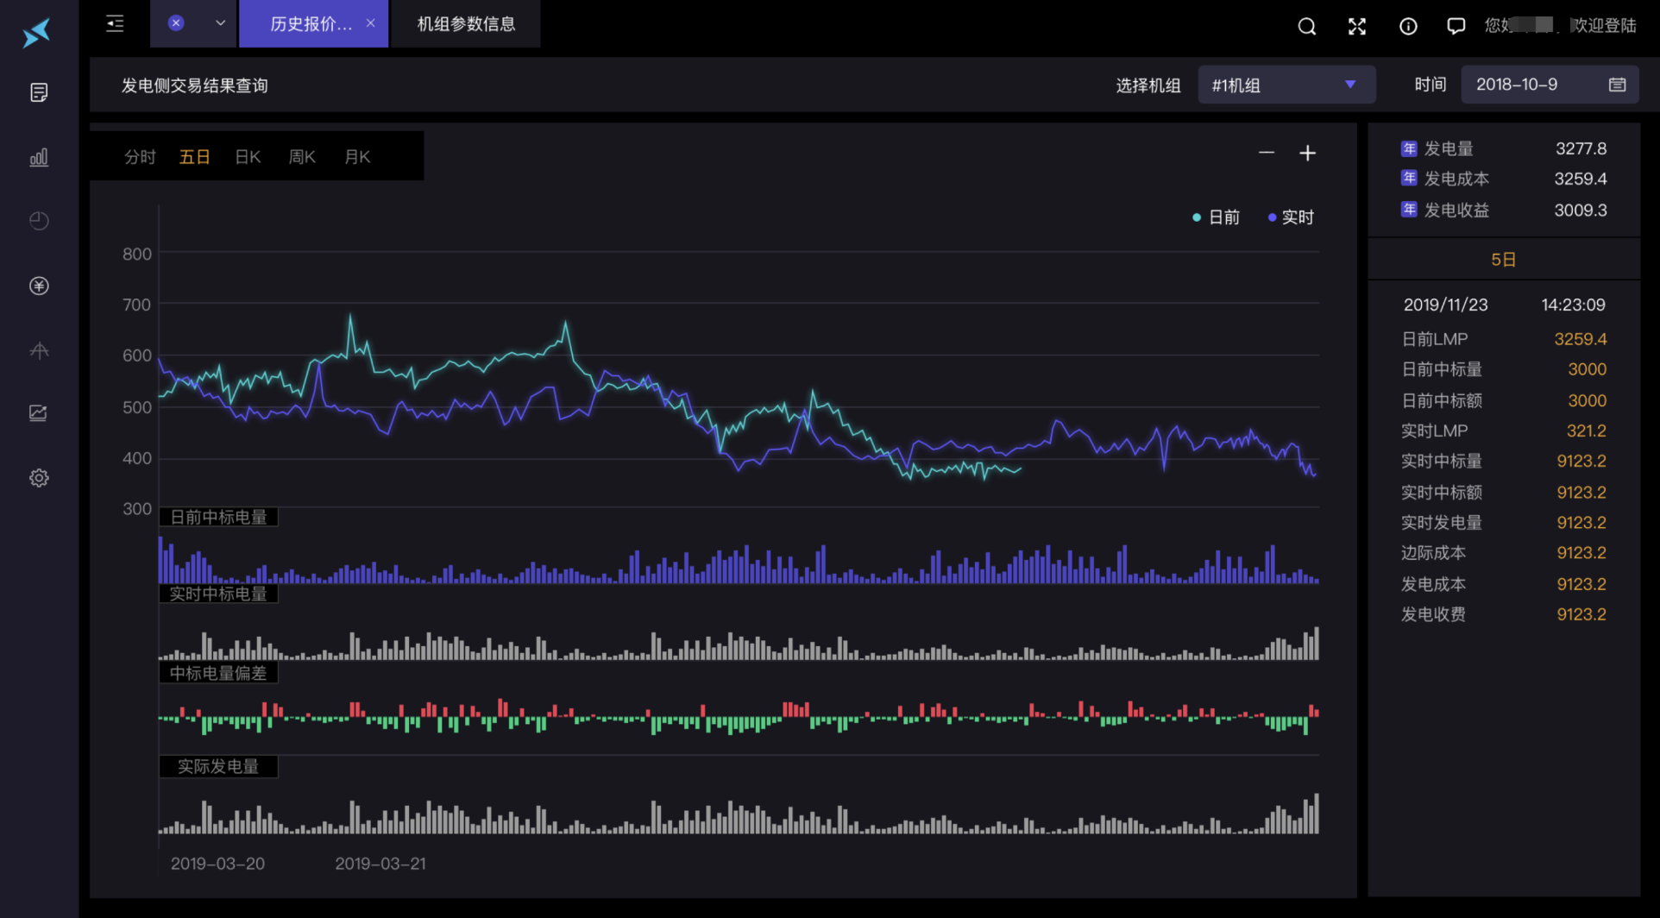Click the 实时LMP value 321.2

[x=1586, y=431]
